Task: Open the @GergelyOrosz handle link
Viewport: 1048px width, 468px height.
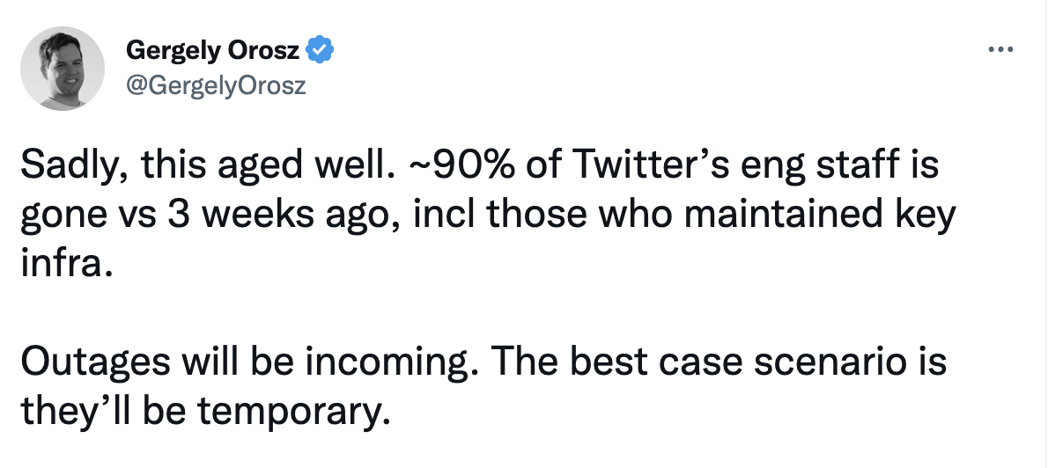Action: (215, 86)
